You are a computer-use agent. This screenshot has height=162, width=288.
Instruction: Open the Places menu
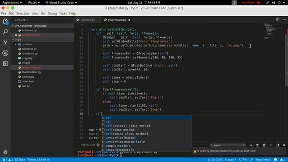coord(34,3)
